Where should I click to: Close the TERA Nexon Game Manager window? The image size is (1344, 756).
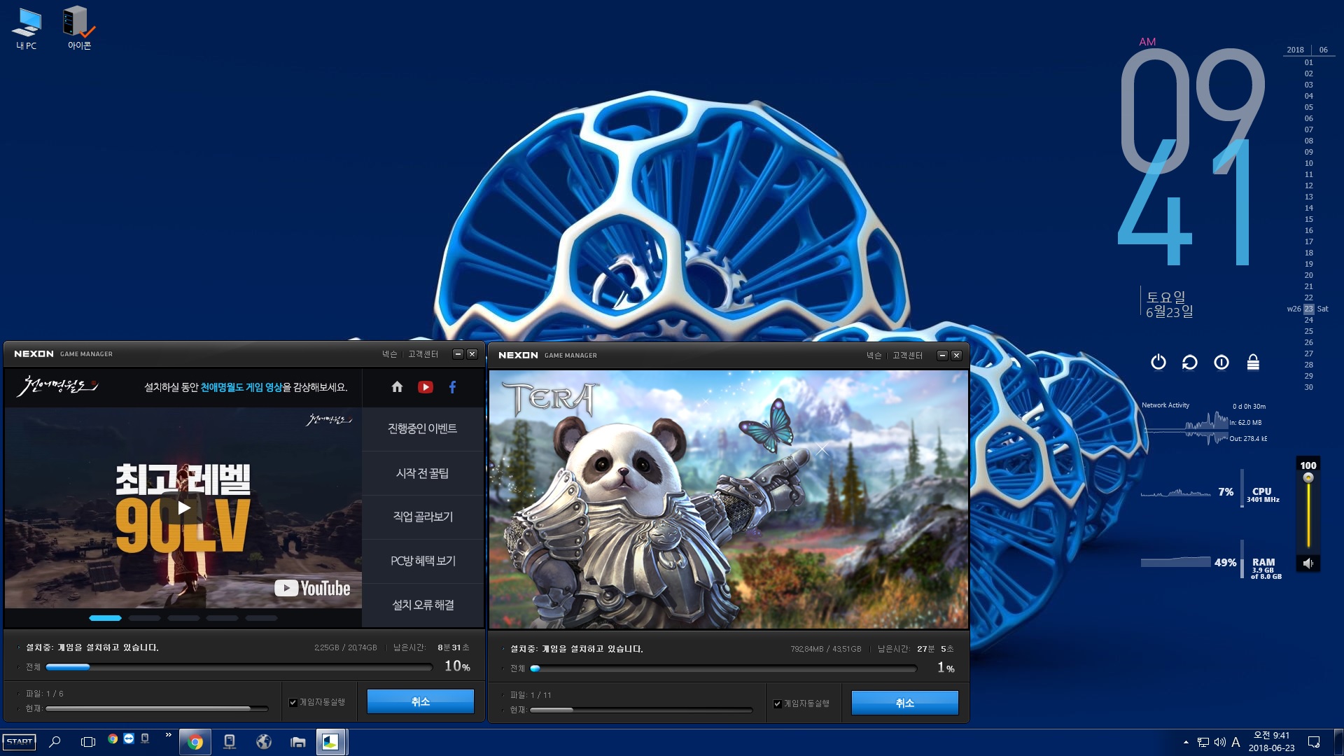coord(956,356)
